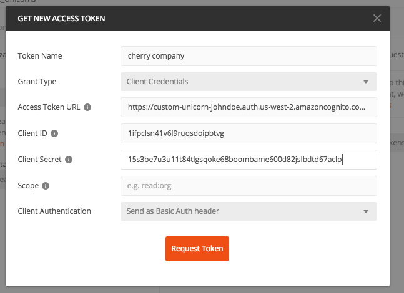Select the Client ID input box

(x=249, y=133)
